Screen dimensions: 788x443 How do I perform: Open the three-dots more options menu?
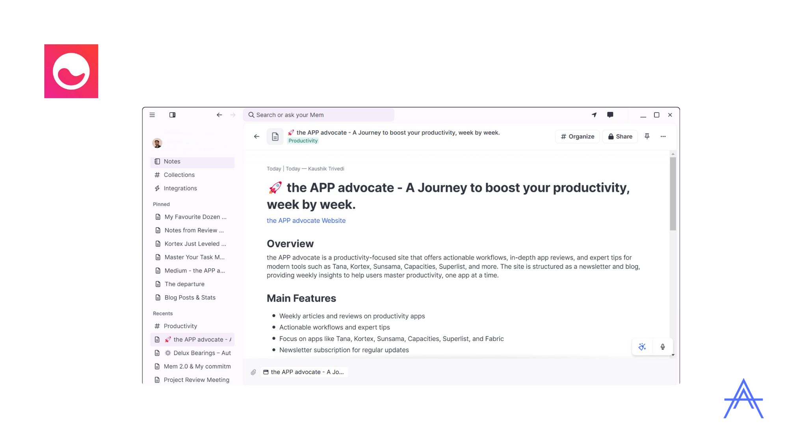click(x=663, y=137)
